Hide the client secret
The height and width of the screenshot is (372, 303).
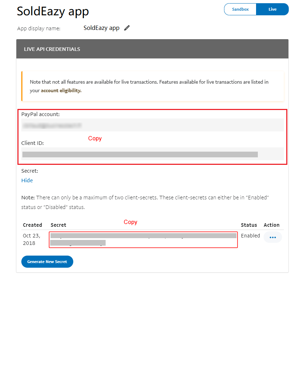(27, 180)
